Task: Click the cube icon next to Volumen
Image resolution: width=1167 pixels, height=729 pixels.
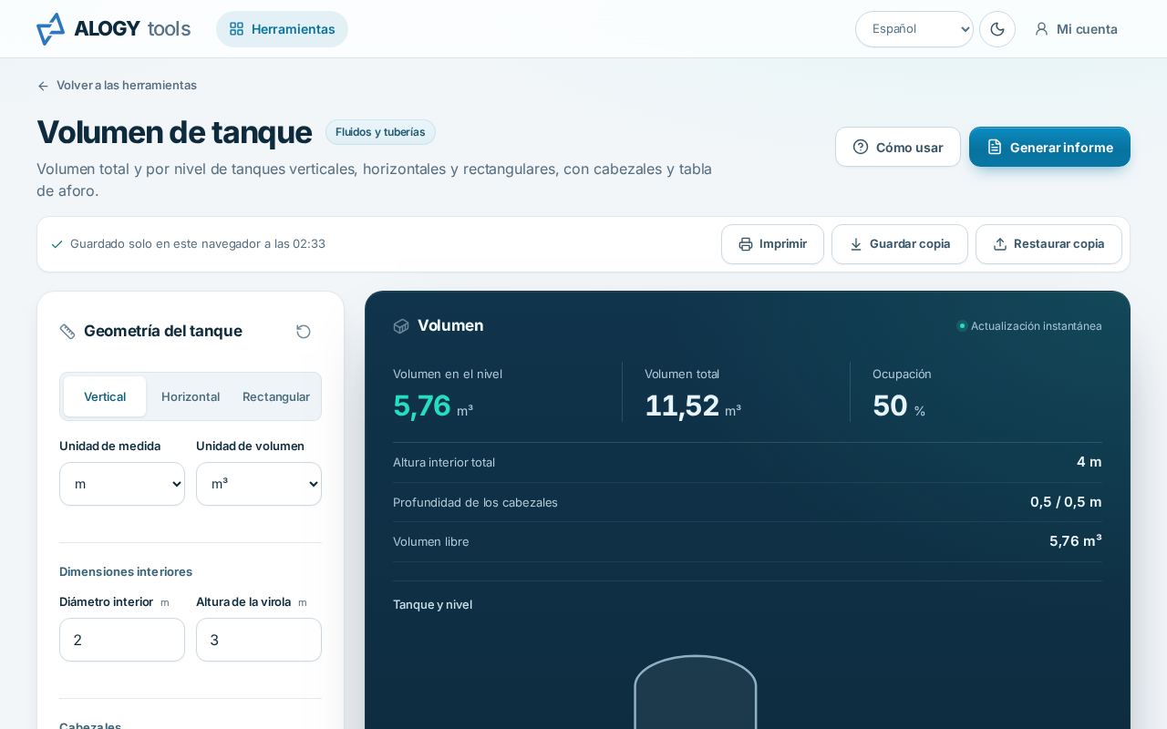Action: [x=401, y=326]
